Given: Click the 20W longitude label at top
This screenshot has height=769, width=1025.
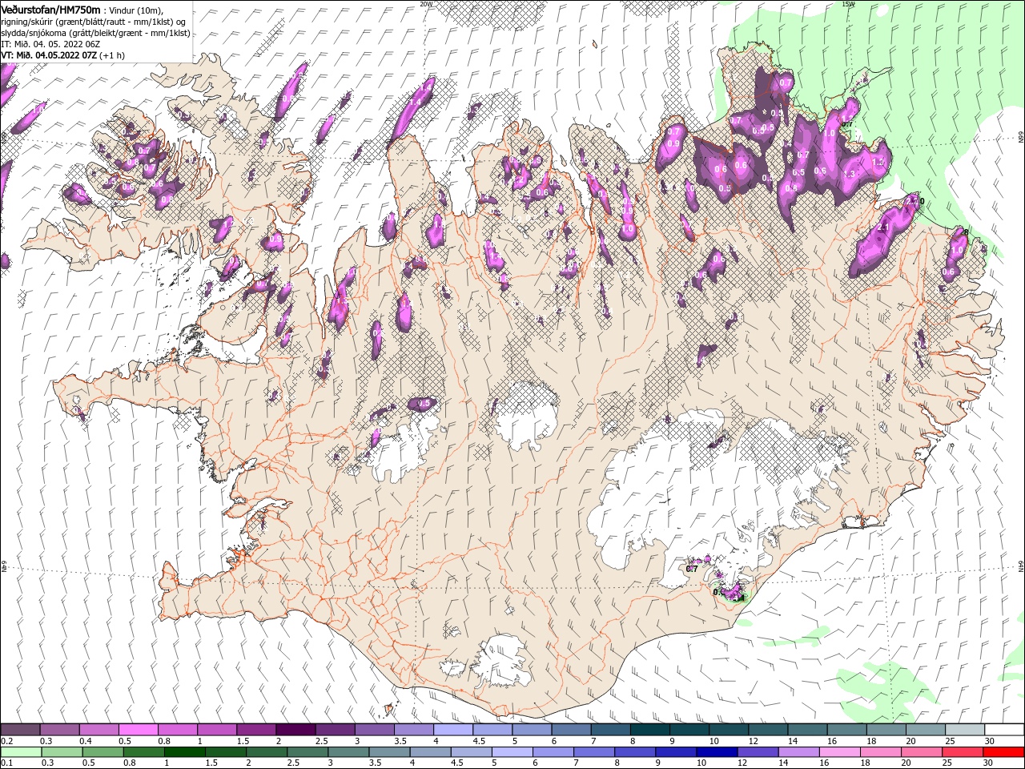Looking at the screenshot, I should tap(426, 3).
